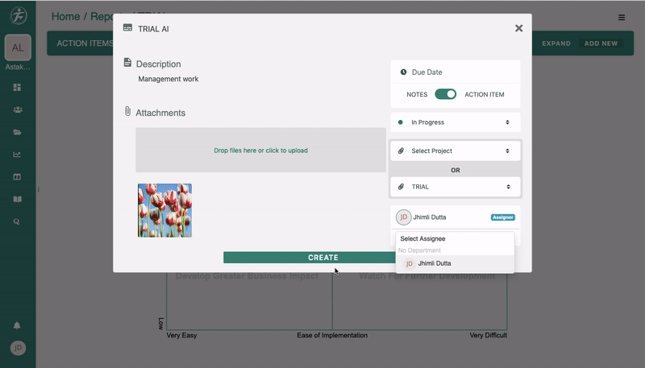Close the TRIAL AI dialog
Image resolution: width=645 pixels, height=368 pixels.
point(518,28)
